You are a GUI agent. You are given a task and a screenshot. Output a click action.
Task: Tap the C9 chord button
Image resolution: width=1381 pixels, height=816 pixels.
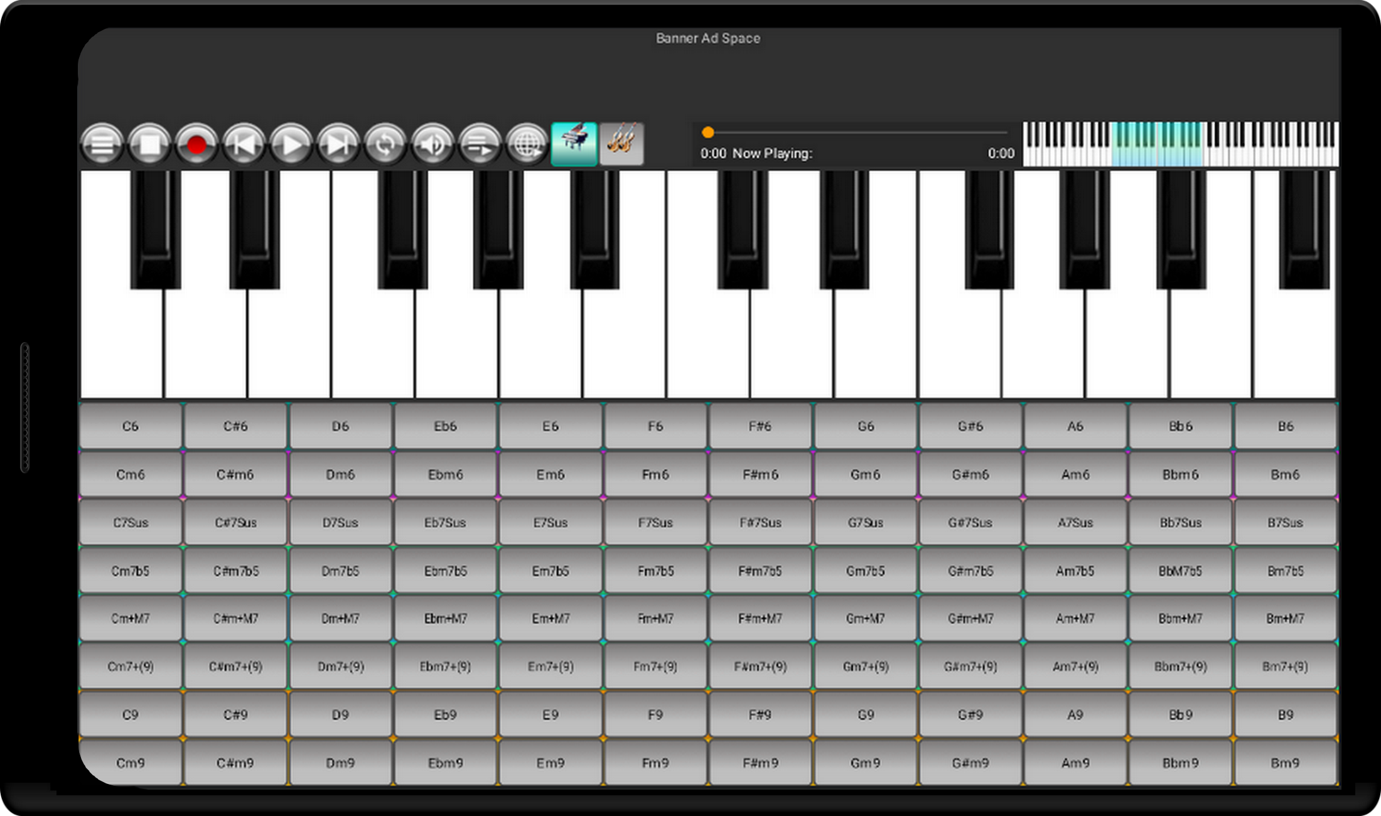(x=131, y=714)
